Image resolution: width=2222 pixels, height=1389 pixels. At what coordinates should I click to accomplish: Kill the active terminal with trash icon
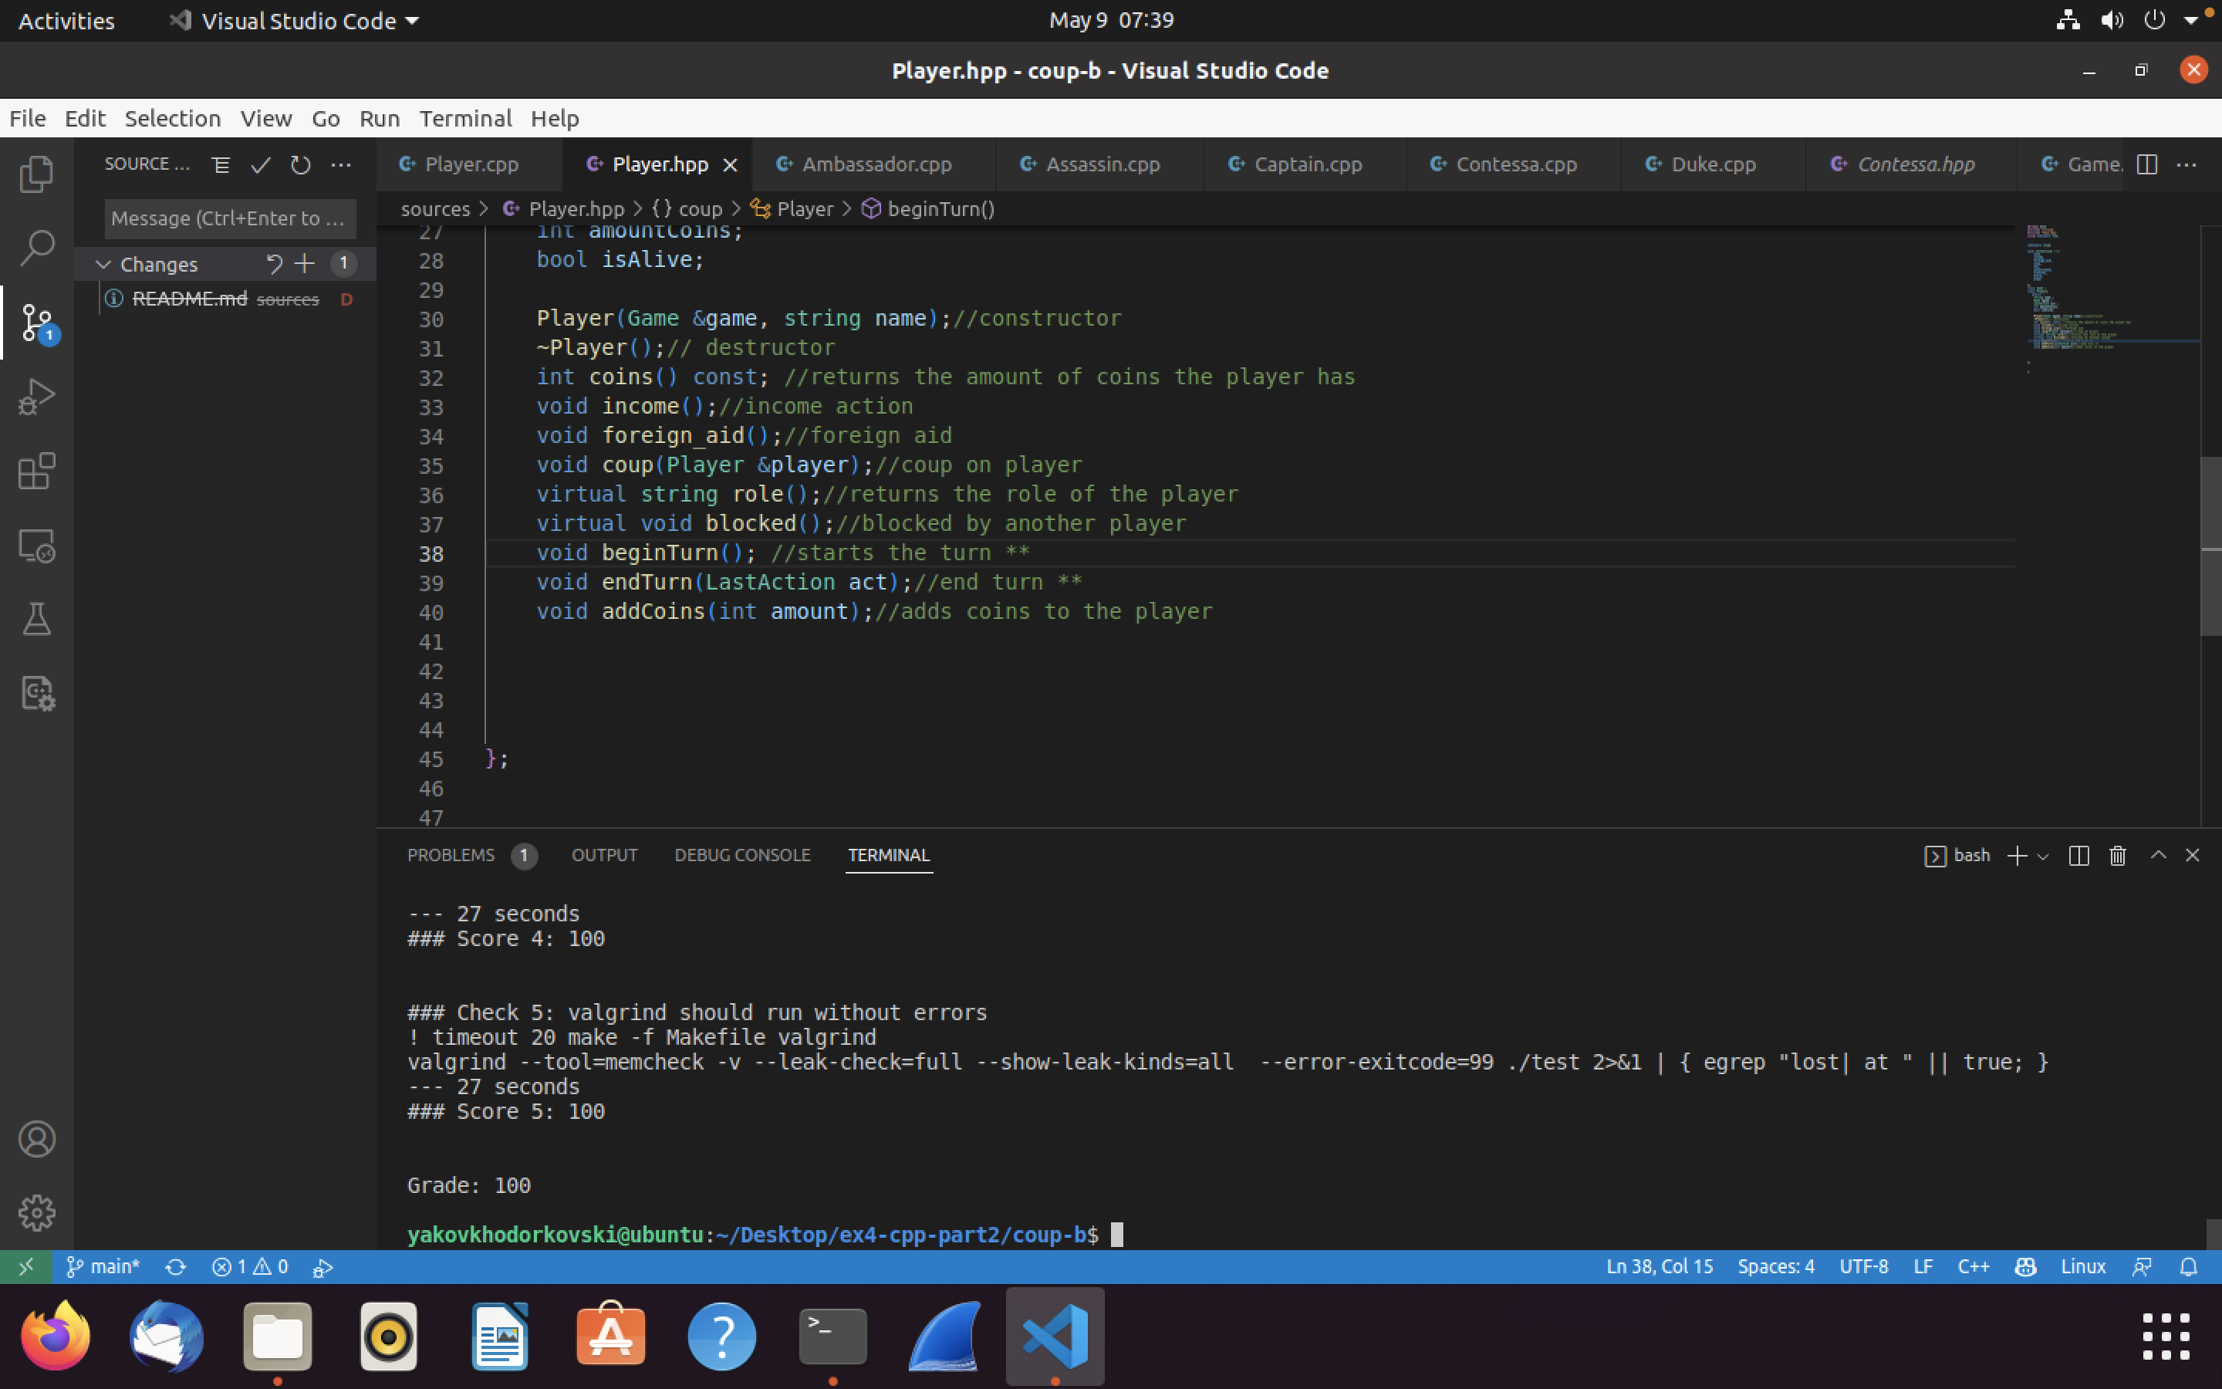tap(2116, 855)
